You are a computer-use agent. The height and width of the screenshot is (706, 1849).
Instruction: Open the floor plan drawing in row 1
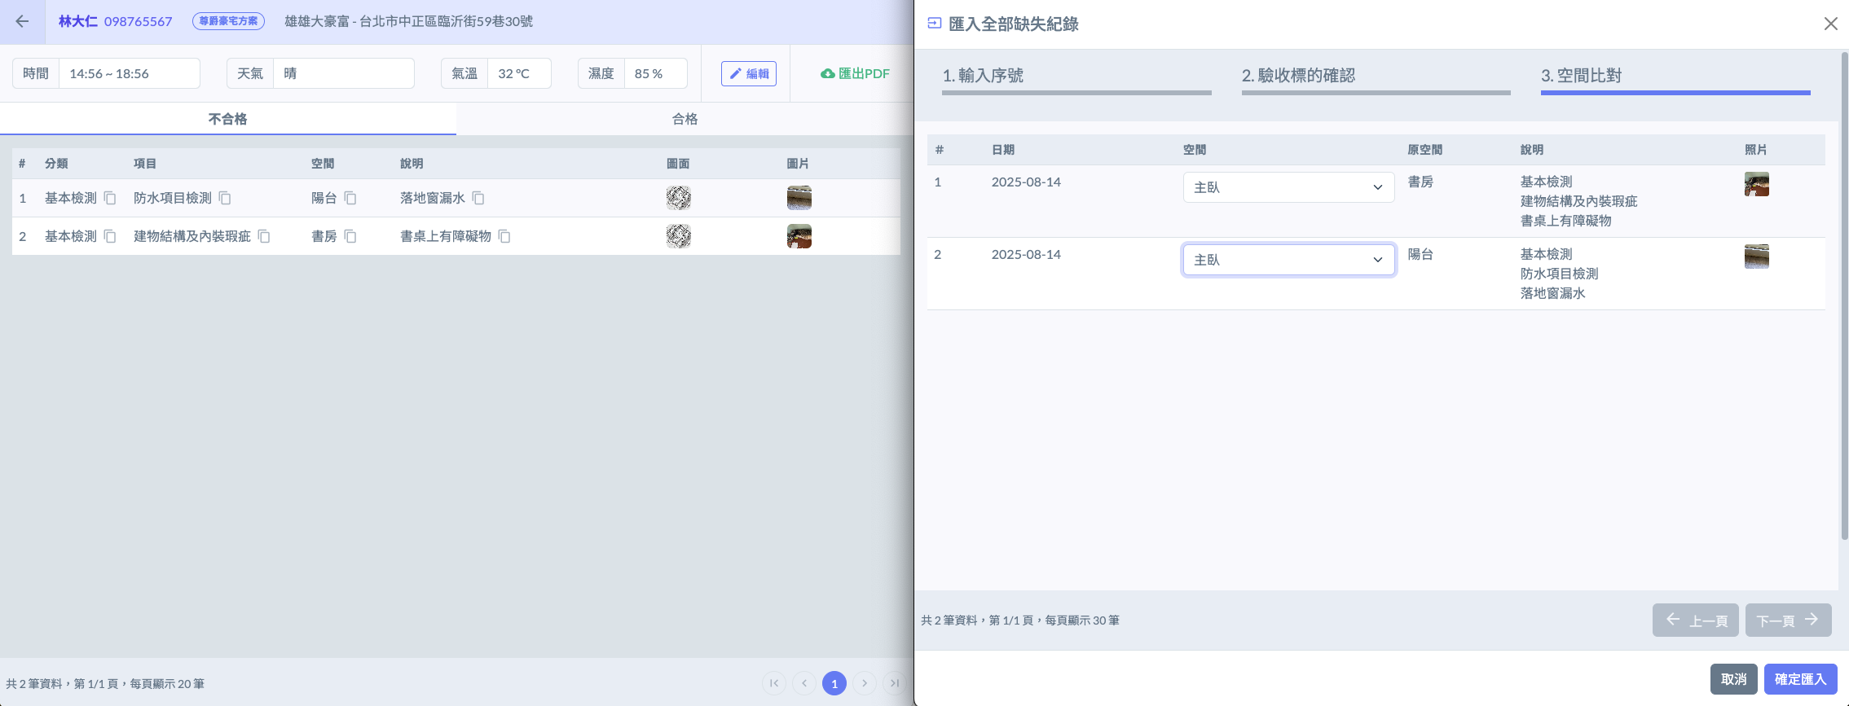click(x=678, y=198)
